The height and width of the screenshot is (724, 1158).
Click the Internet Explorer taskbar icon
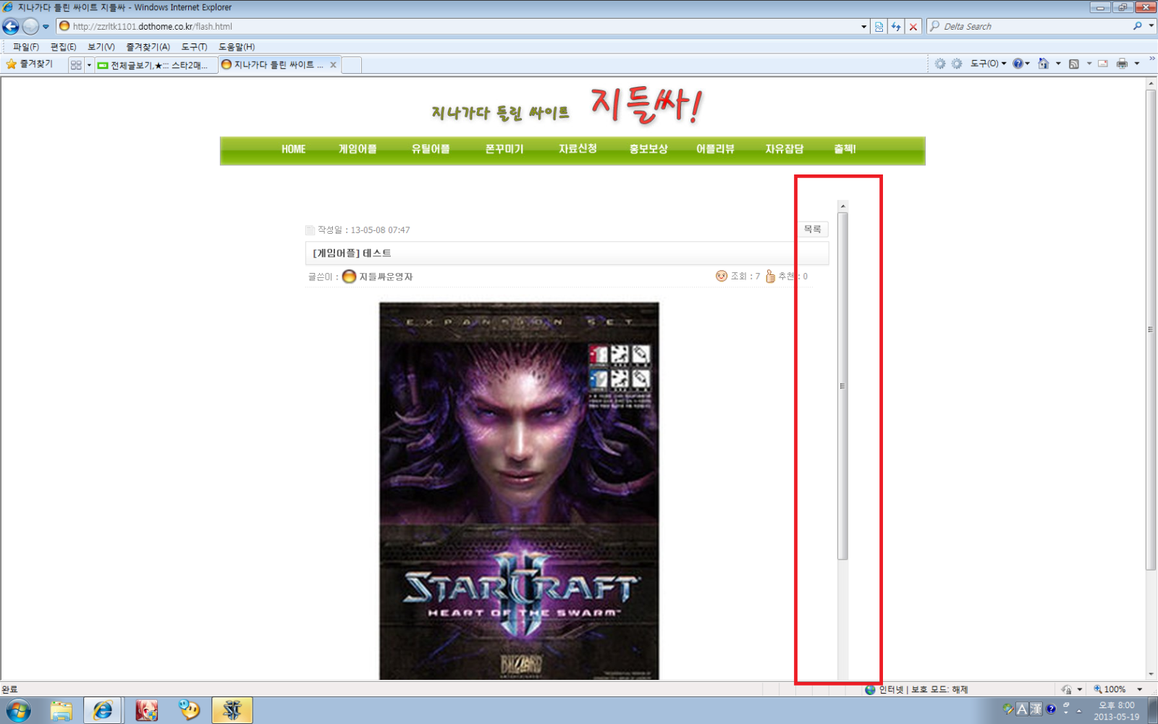[103, 711]
